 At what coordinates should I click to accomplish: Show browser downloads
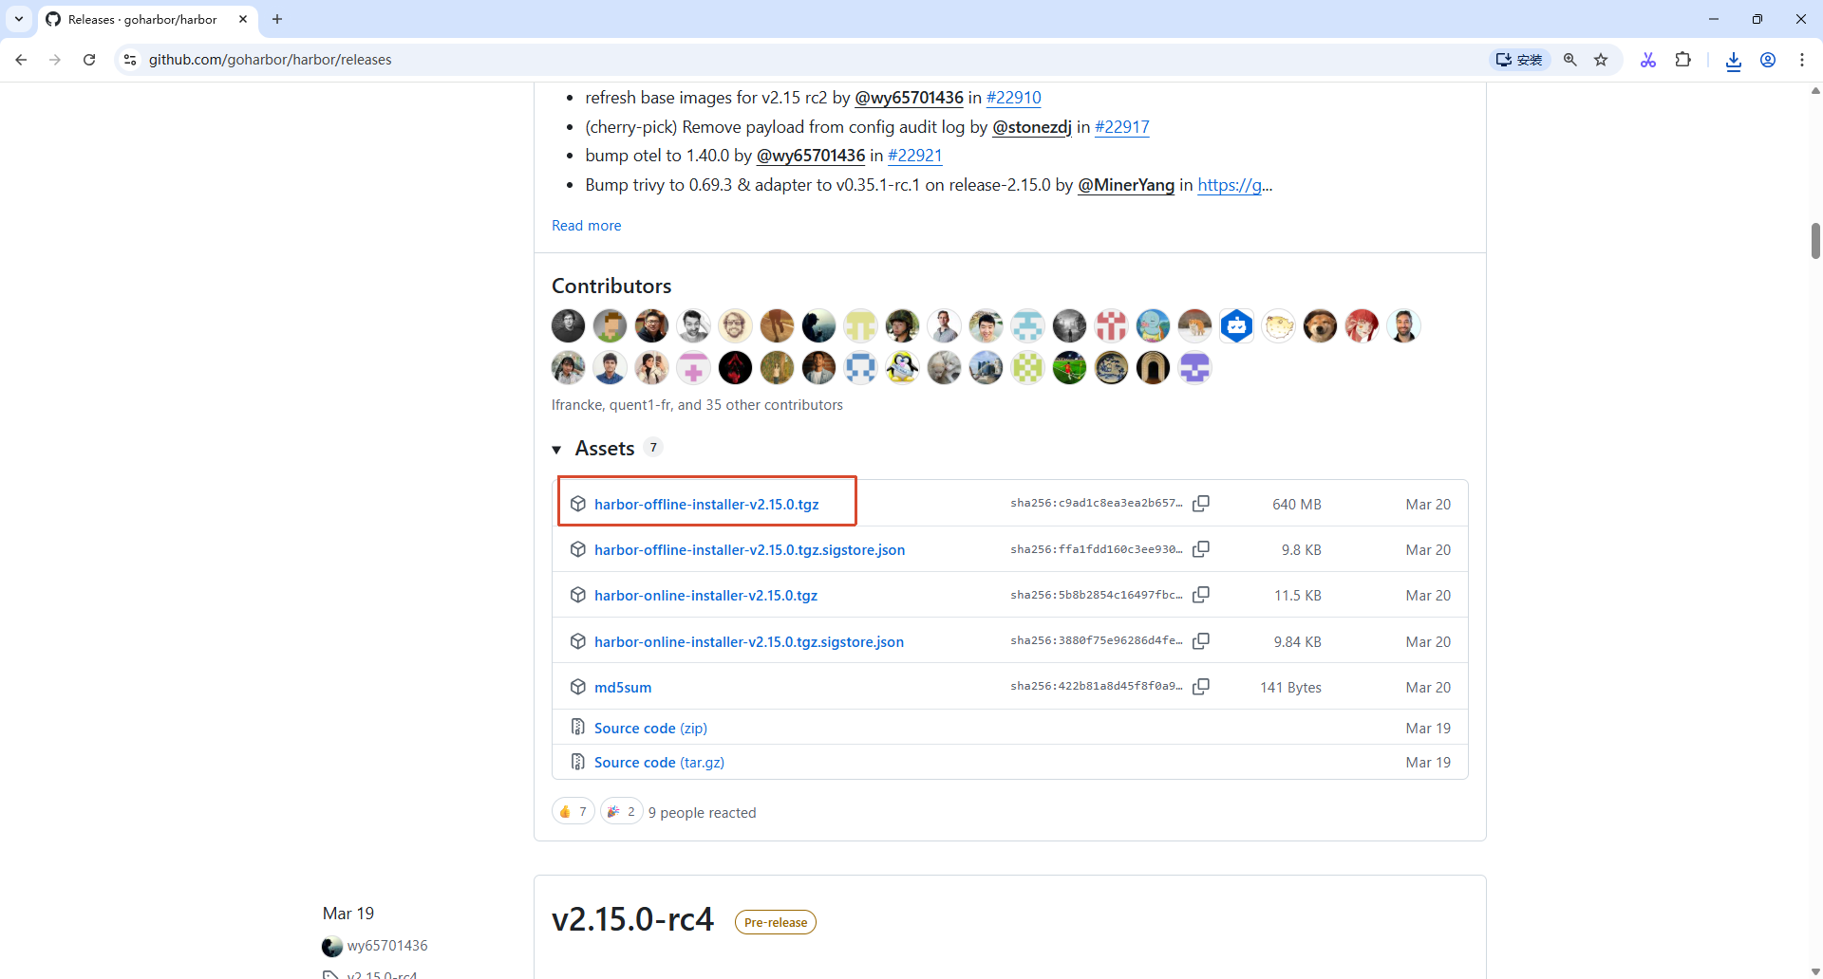pos(1734,60)
